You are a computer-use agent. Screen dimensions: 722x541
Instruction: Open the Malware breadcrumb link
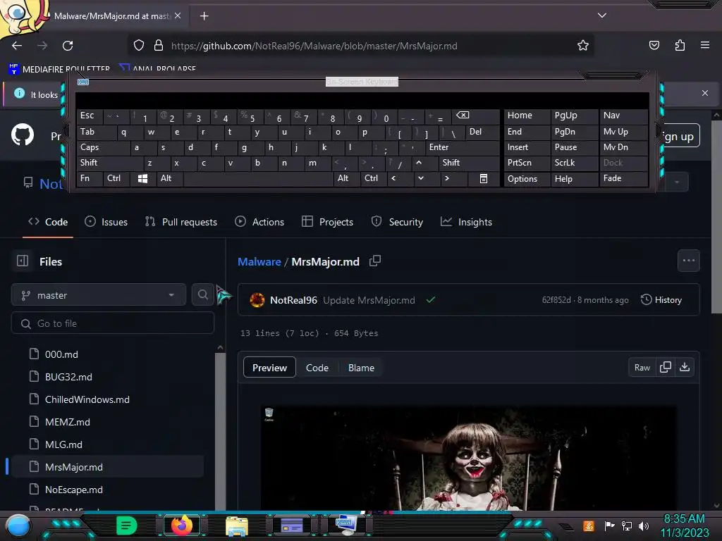[259, 262]
